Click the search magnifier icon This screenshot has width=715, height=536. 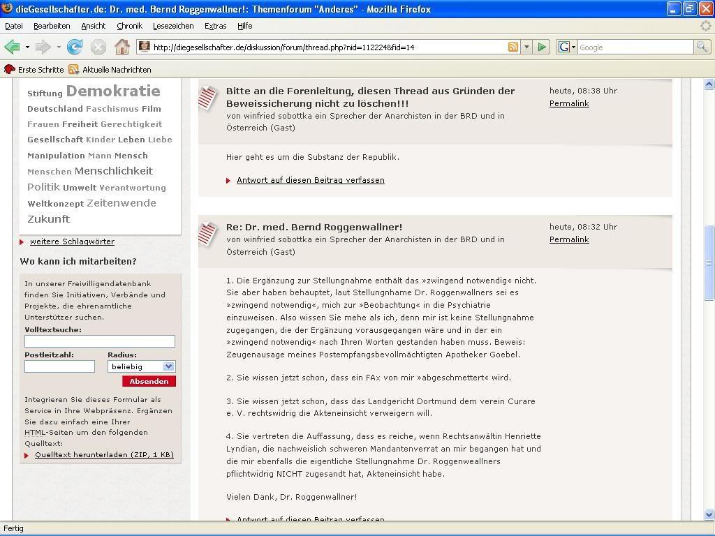[x=702, y=47]
